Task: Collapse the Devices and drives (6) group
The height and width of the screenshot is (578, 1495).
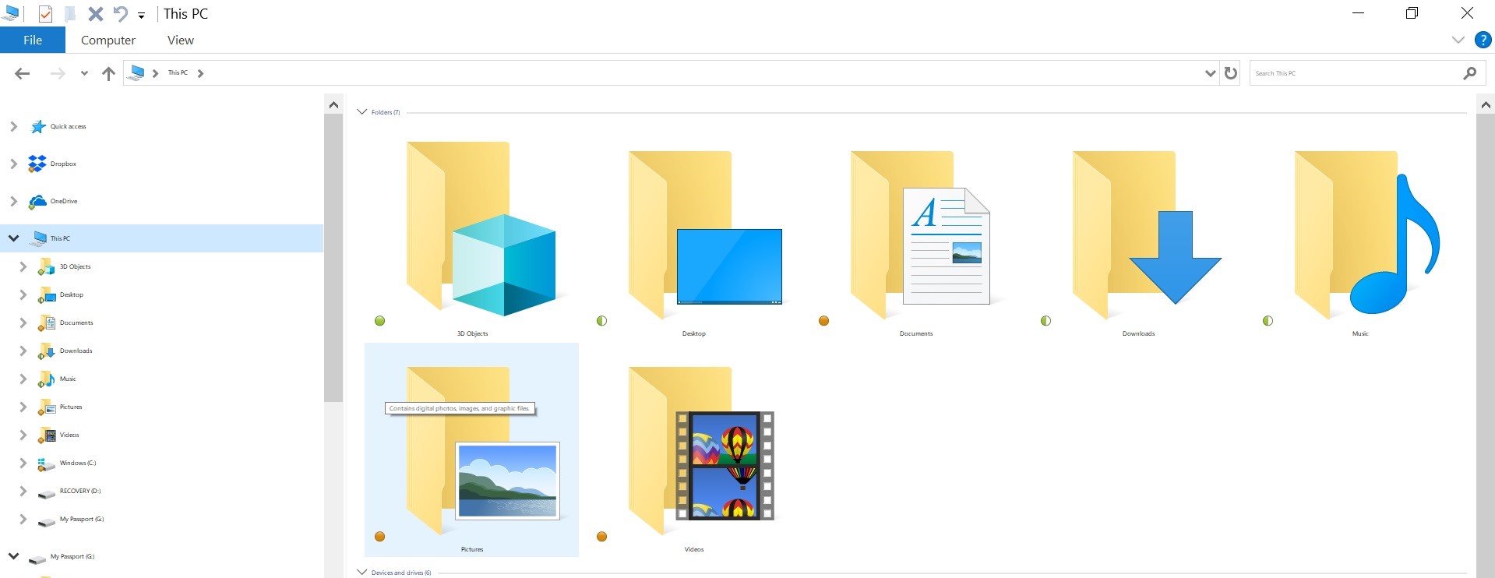Action: click(x=361, y=572)
